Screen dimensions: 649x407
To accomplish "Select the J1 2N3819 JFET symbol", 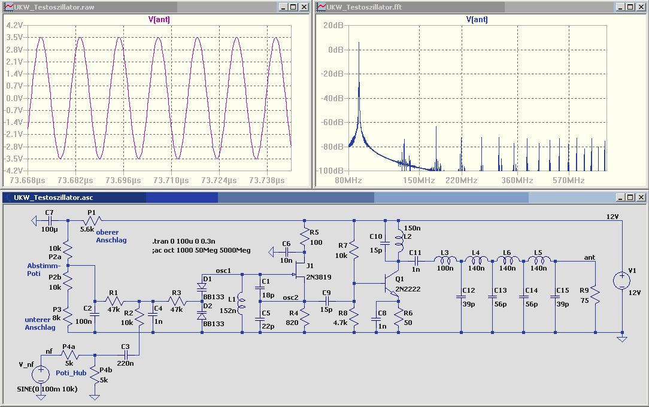I will coord(300,274).
